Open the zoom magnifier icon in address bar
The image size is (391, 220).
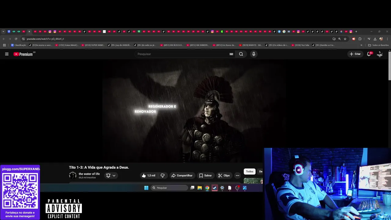tap(339, 39)
